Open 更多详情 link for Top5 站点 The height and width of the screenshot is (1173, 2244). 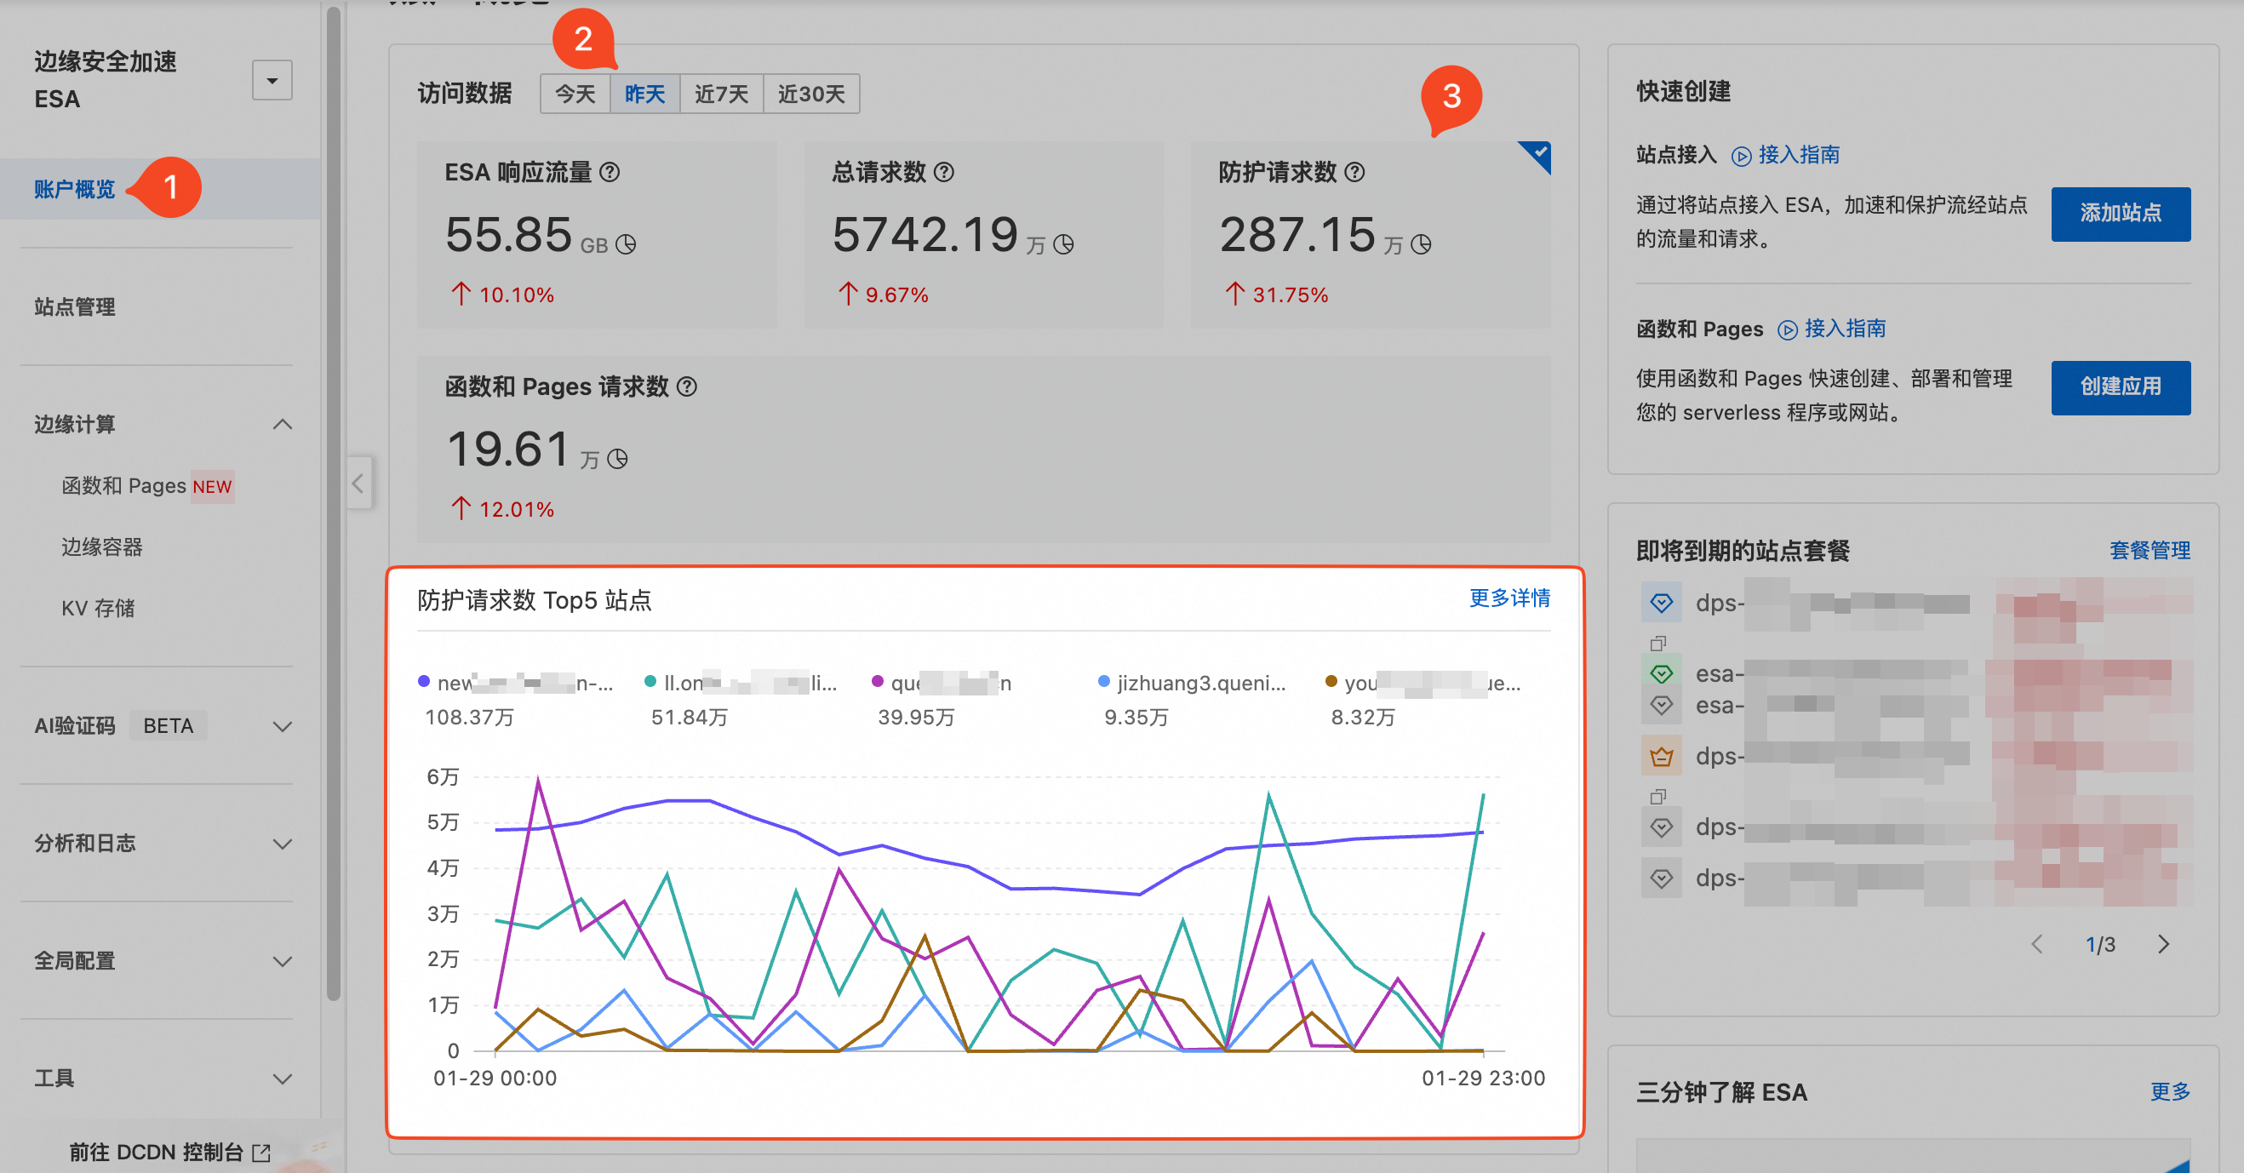1508,598
